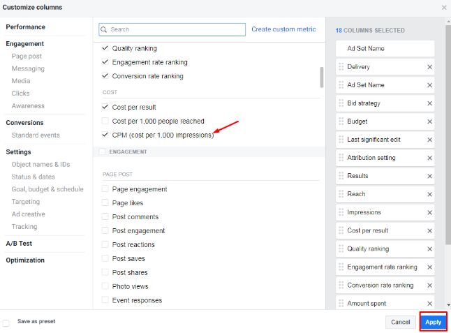Click Create custom metric link

coord(283,29)
